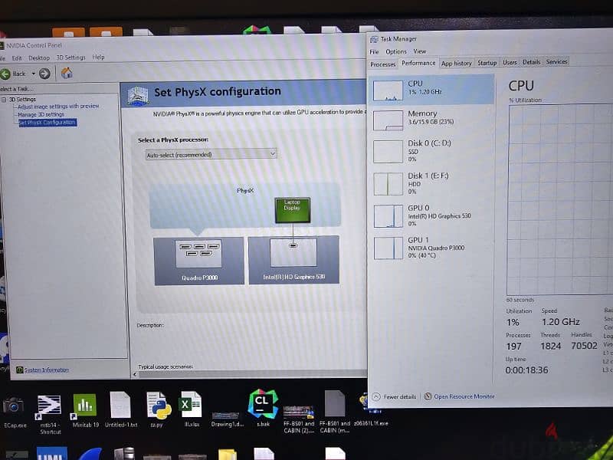Viewport: 613px width, 460px height.
Task: Click the Fewer details chevron icon
Action: (x=375, y=396)
